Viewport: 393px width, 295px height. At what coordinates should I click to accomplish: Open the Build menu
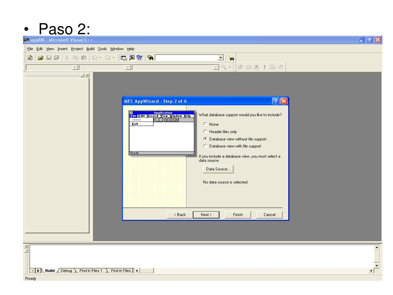click(91, 49)
